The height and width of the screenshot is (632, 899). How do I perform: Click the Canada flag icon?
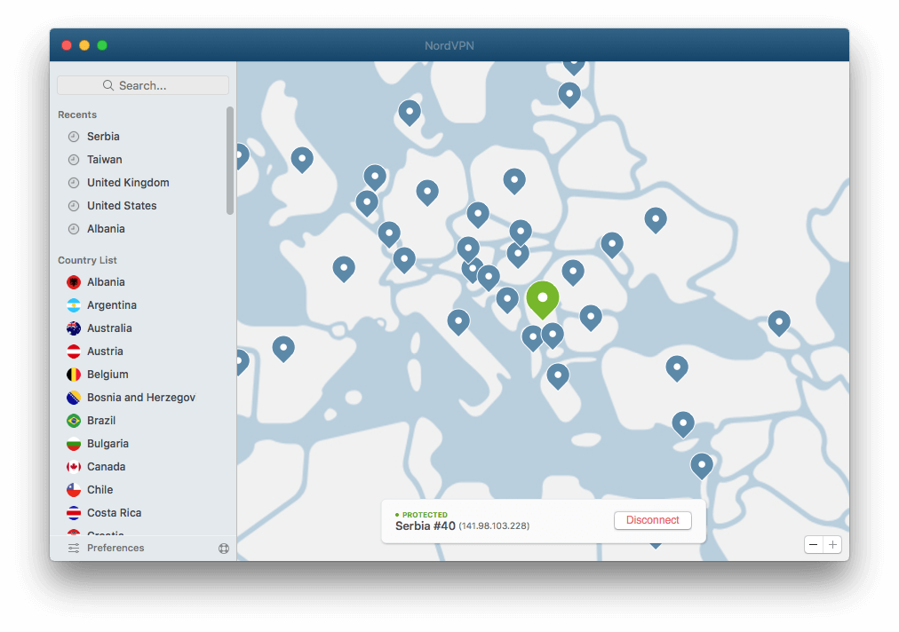pyautogui.click(x=74, y=466)
